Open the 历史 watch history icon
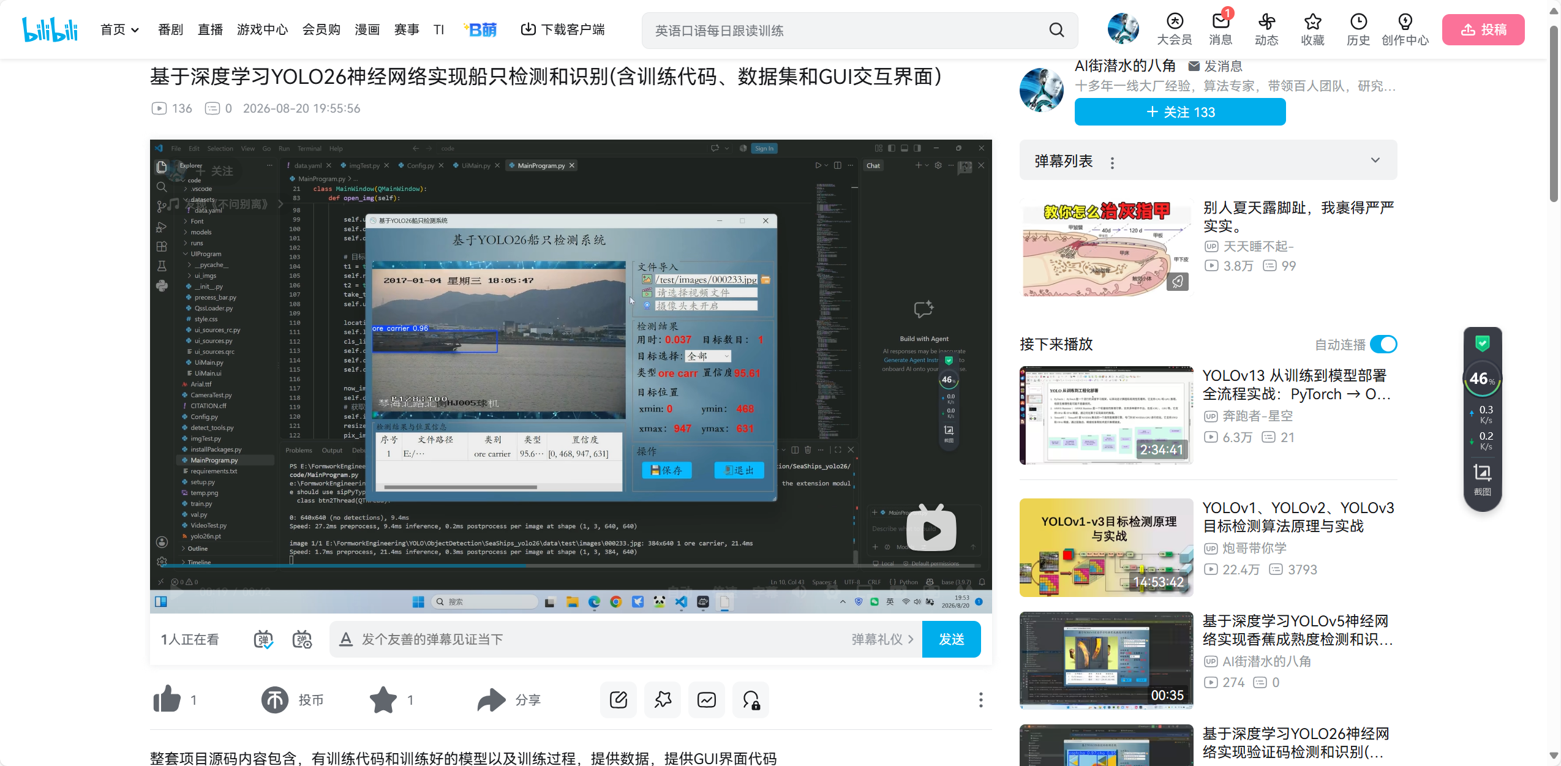The height and width of the screenshot is (766, 1561). tap(1358, 29)
